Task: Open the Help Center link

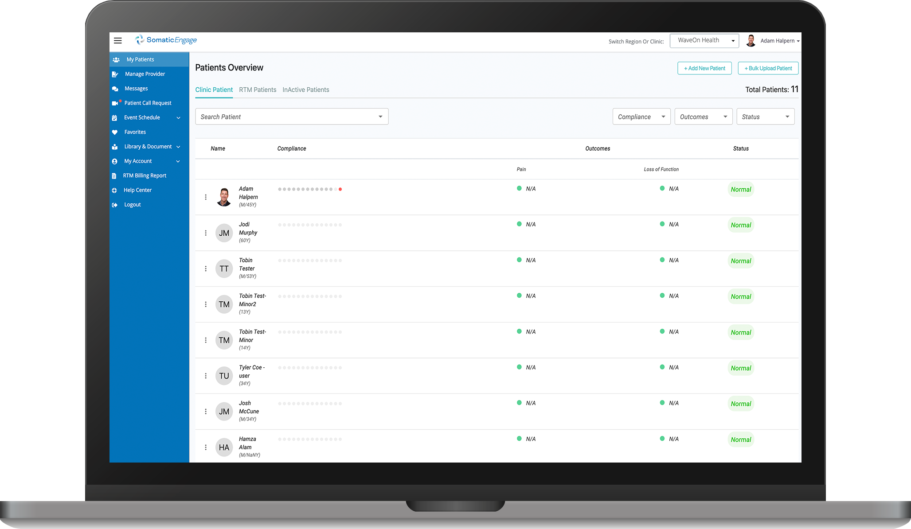Action: coord(137,190)
